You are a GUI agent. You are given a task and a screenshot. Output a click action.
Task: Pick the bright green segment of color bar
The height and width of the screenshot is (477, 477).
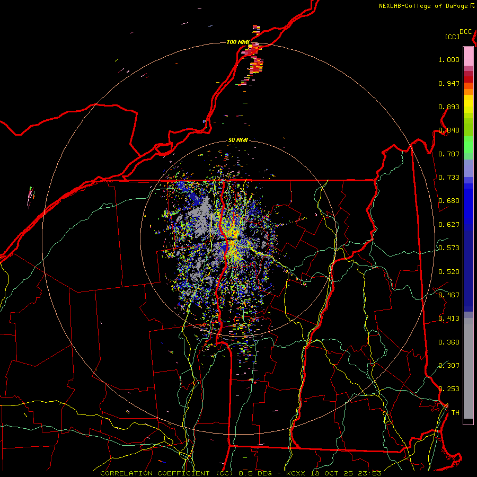pyautogui.click(x=468, y=145)
